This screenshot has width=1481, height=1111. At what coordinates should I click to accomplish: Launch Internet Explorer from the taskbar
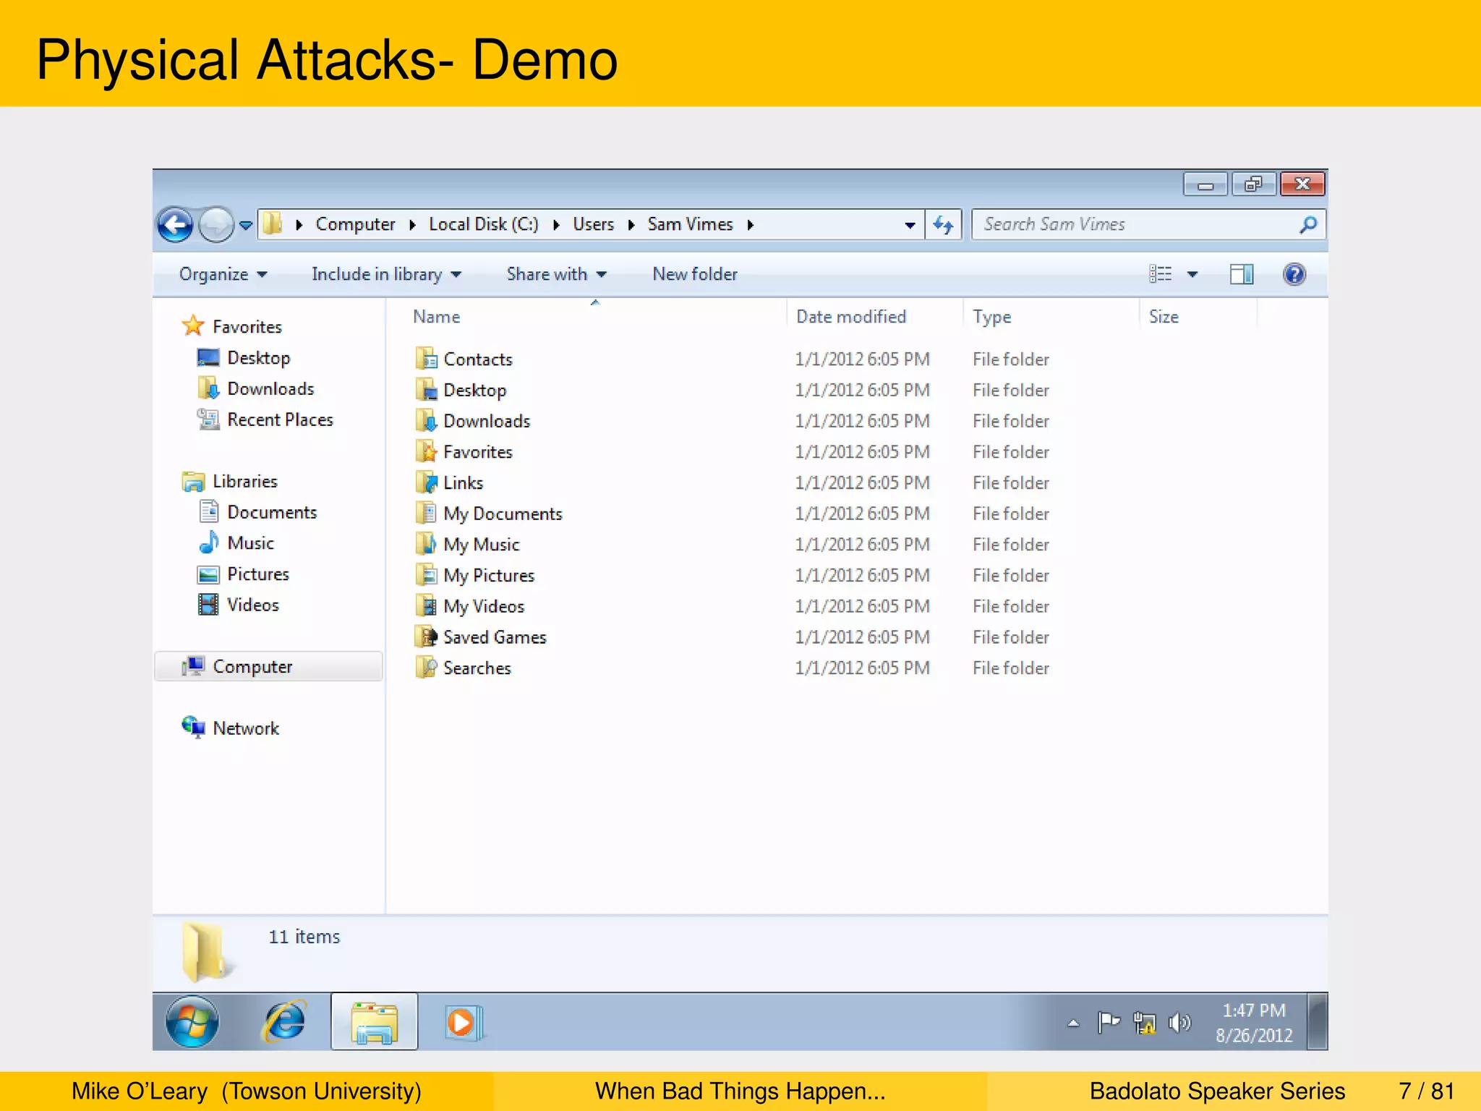coord(285,1022)
